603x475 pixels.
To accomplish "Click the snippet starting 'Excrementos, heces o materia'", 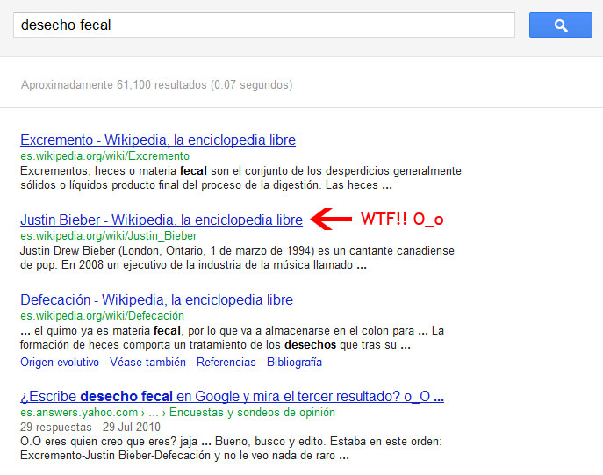I will 240,177.
